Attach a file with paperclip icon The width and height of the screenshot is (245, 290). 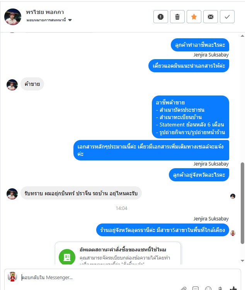click(183, 288)
